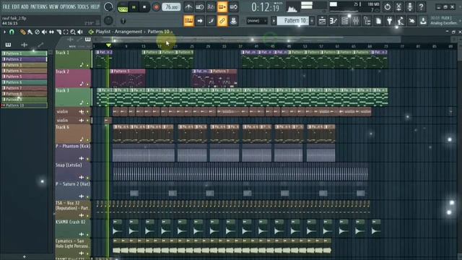Toggle the 3-2-1 countdown before recording
This screenshot has width=462, height=260.
point(211,6)
